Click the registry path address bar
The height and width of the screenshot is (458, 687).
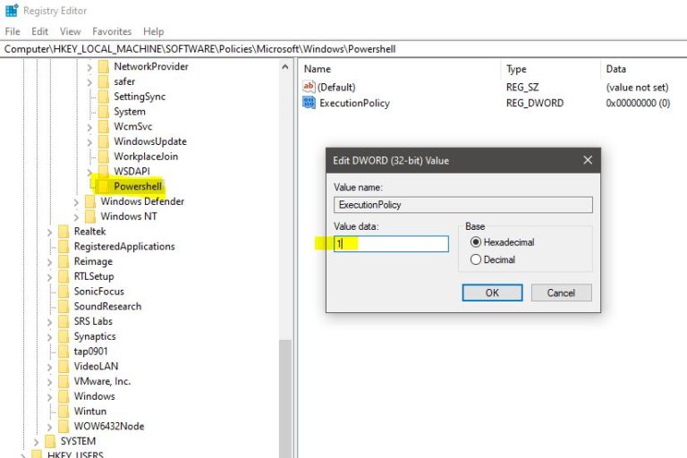(343, 49)
